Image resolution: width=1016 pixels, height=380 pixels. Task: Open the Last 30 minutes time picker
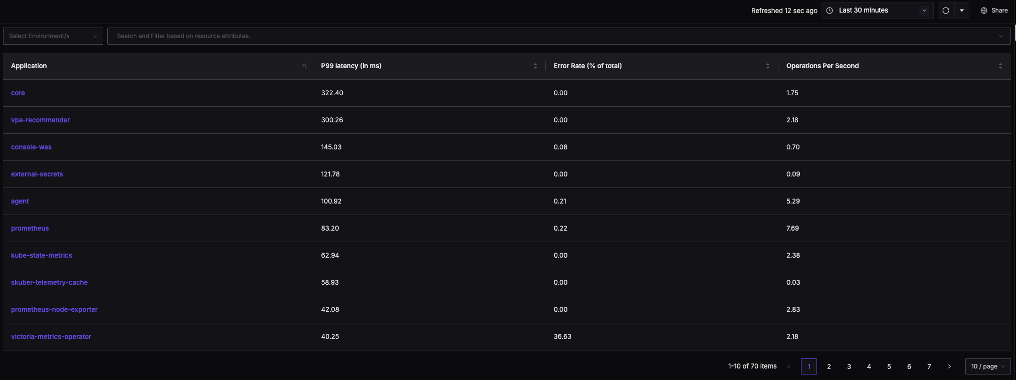click(877, 11)
